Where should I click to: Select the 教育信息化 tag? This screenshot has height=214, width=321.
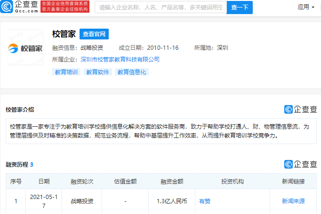132,72
